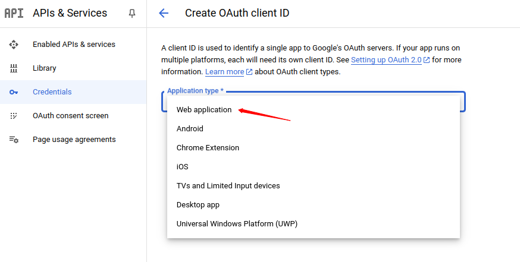Choose Universal Windows Platform (UWP)

click(x=314, y=224)
